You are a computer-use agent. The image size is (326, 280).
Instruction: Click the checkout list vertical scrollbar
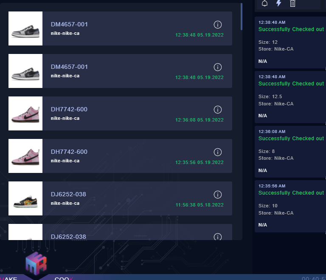(x=242, y=17)
